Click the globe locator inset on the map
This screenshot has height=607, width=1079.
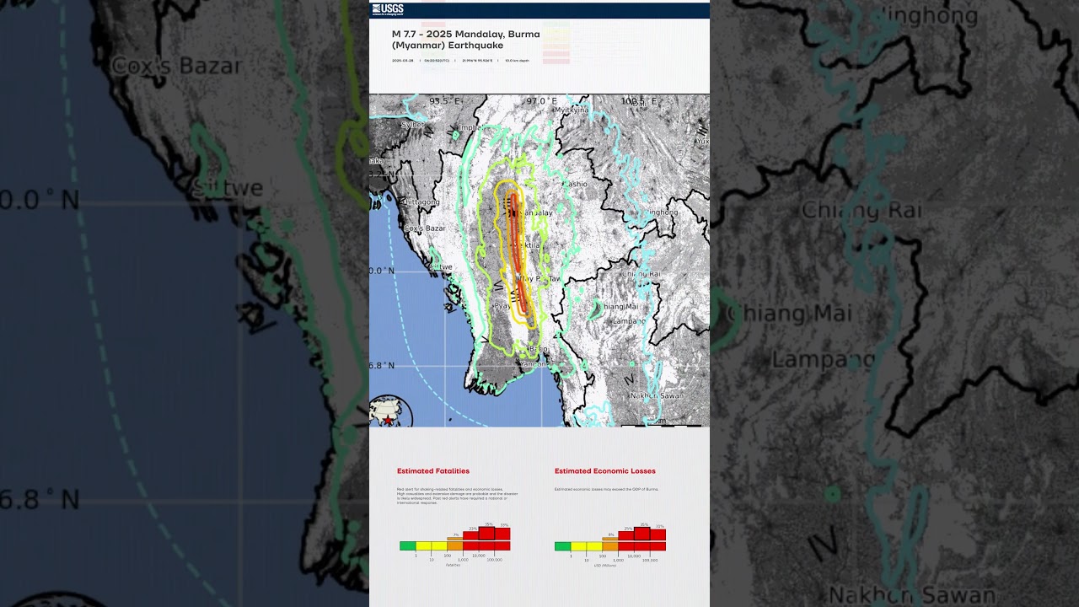coord(390,412)
